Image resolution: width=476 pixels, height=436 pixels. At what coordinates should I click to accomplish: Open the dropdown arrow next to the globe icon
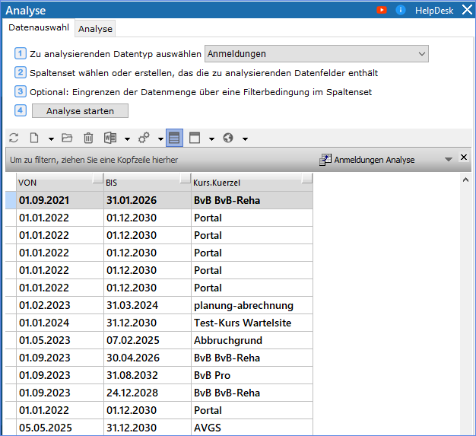(245, 138)
